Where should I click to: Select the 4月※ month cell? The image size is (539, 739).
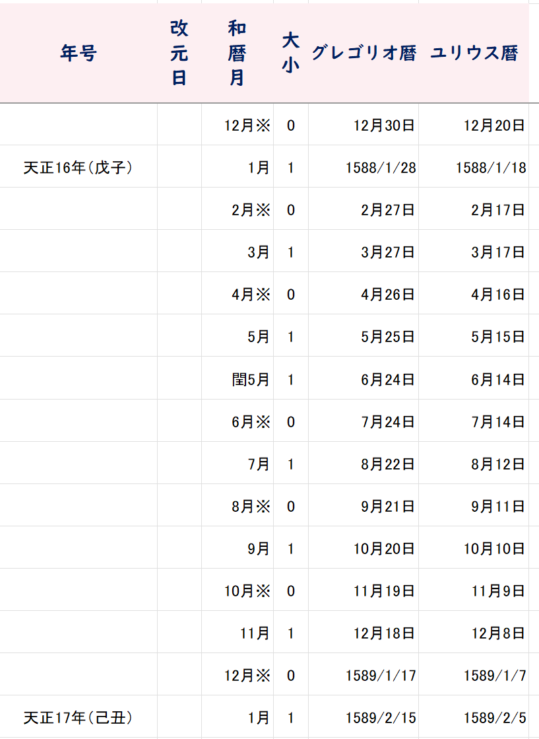click(x=238, y=294)
